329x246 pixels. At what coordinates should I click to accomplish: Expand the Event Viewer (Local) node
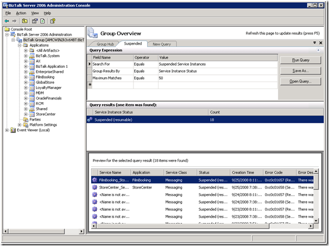(7, 130)
